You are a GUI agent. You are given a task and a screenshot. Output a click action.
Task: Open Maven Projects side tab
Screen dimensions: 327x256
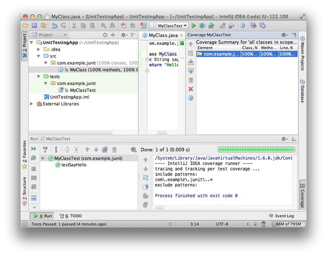point(302,53)
